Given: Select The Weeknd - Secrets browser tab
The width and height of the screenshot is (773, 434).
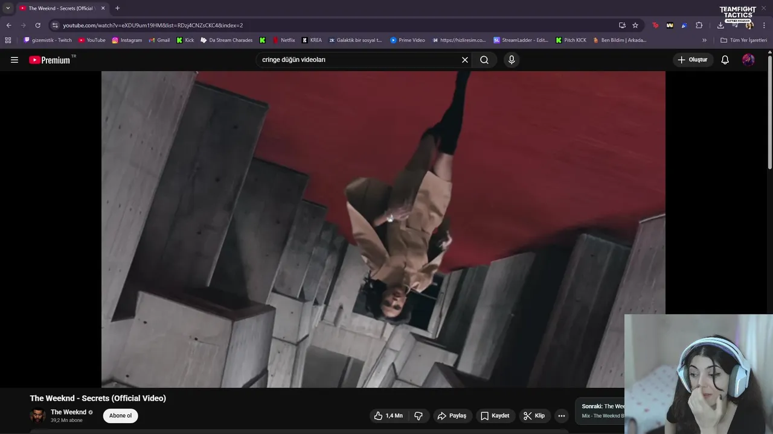Looking at the screenshot, I should tap(60, 8).
